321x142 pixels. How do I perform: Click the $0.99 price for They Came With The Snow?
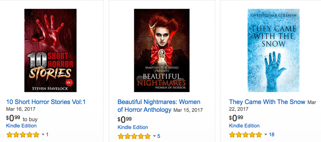236,118
